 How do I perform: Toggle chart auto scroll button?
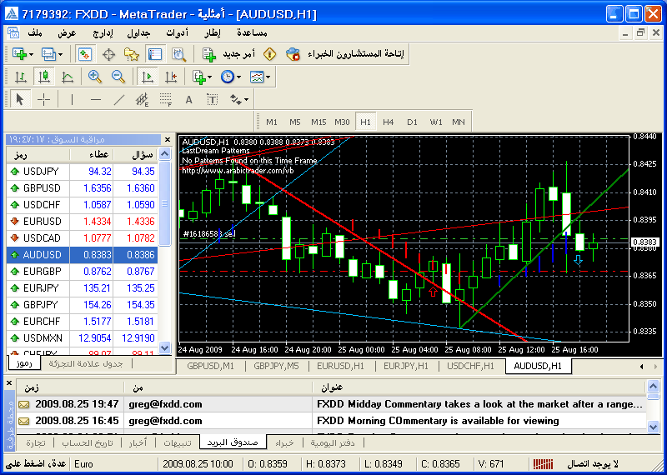click(x=148, y=77)
